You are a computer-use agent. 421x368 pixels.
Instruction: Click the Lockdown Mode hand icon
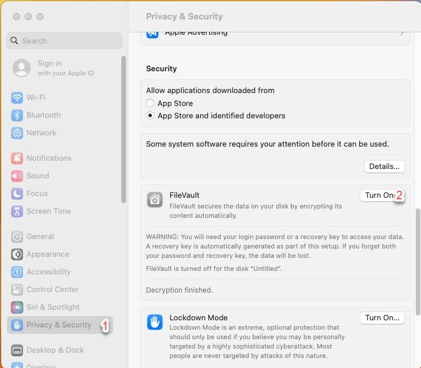click(155, 322)
